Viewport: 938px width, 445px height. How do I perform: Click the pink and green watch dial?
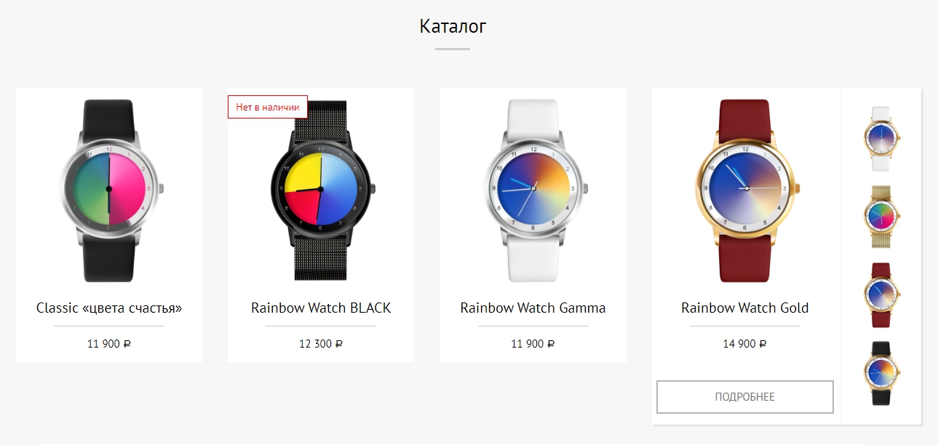(x=109, y=188)
